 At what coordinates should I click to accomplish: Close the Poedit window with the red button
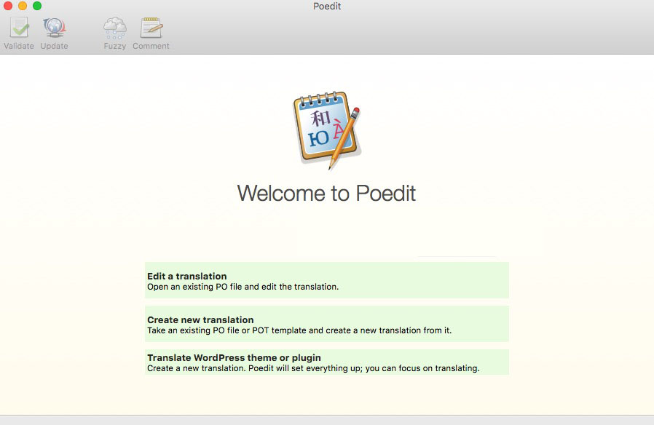pos(8,6)
